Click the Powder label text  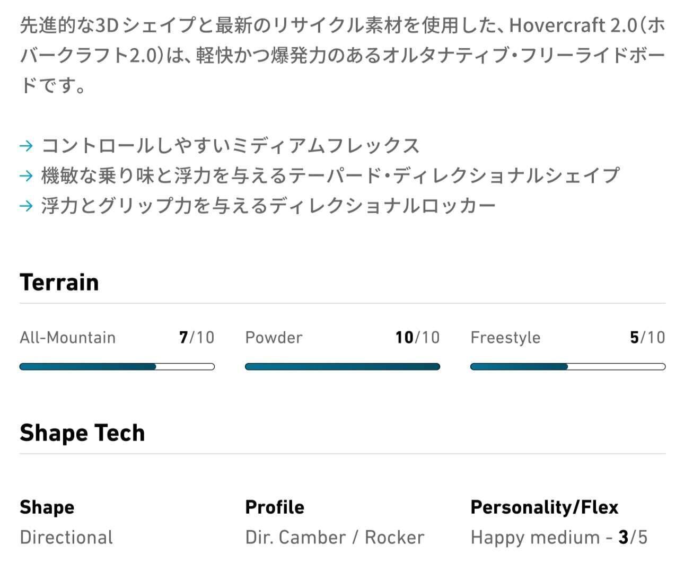coord(274,338)
